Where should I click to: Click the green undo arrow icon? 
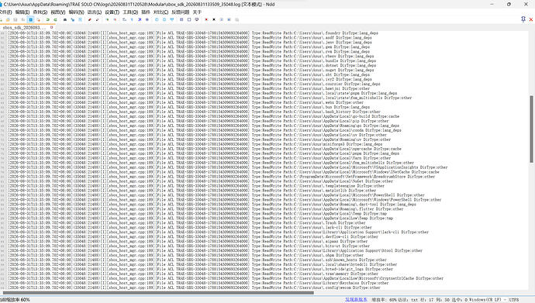click(x=48, y=20)
